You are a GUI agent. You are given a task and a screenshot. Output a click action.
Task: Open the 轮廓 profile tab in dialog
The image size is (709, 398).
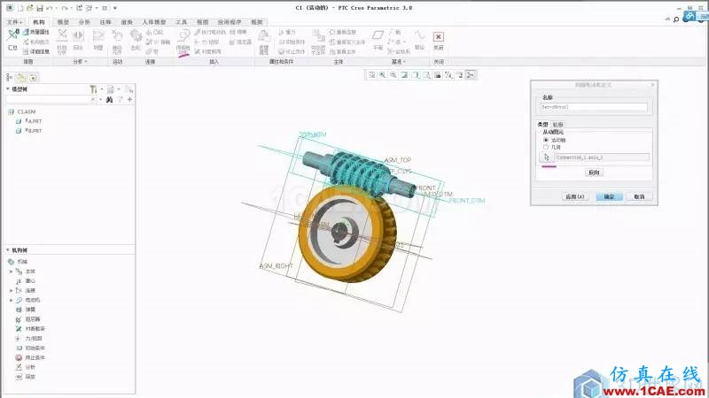tap(558, 125)
